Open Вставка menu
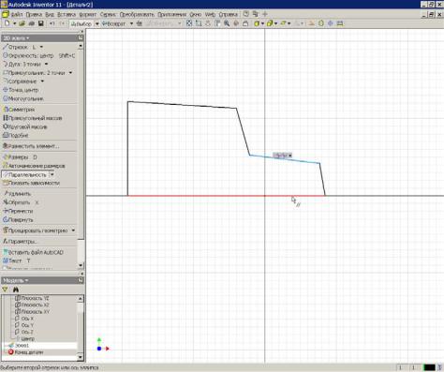The image size is (444, 372). (x=67, y=14)
